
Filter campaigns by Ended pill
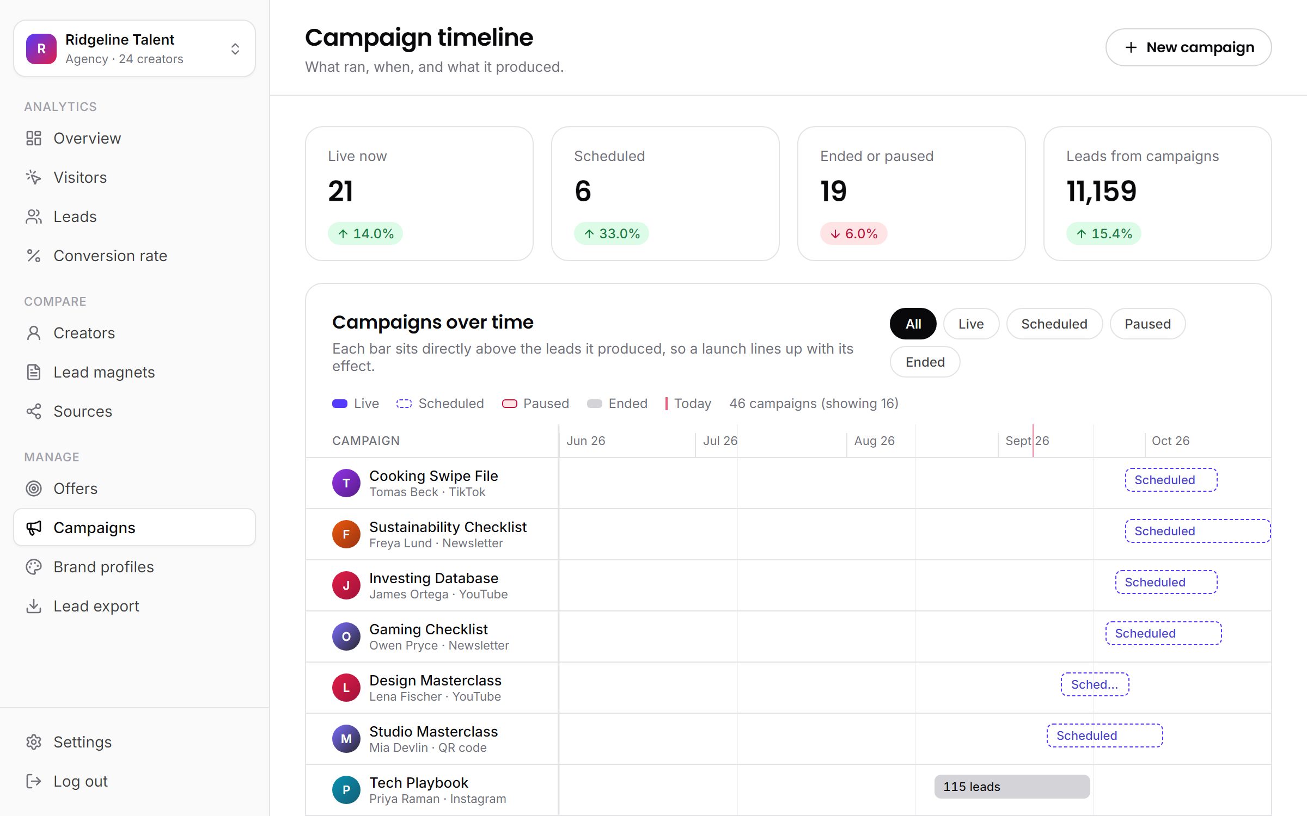click(x=925, y=362)
